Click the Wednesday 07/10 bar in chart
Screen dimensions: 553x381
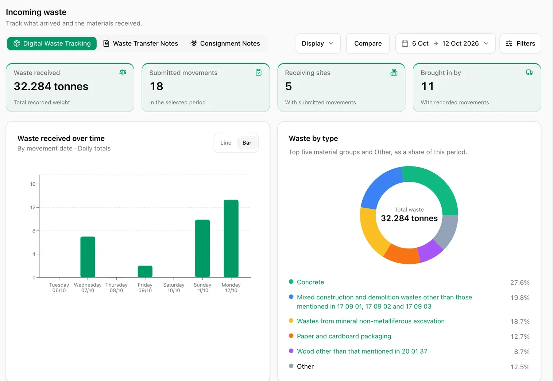[88, 257]
